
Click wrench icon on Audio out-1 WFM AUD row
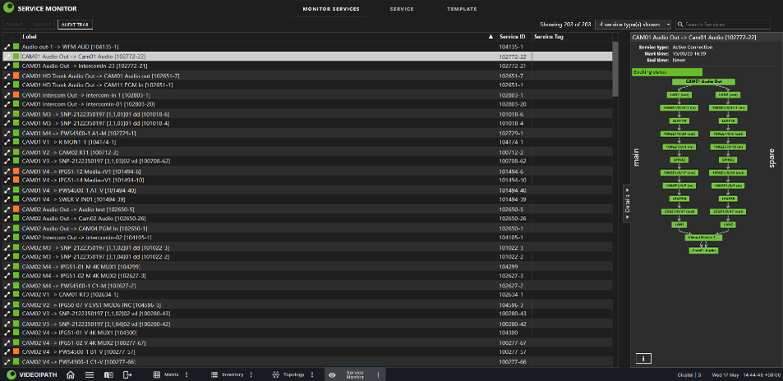[7, 47]
